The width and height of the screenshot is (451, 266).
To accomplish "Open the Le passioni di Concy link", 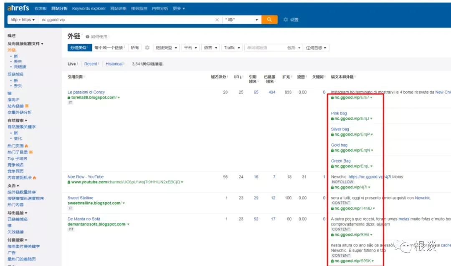I will 86,92.
